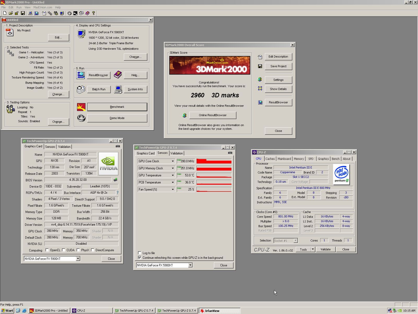Click the Benchmark button

pyautogui.click(x=117, y=107)
